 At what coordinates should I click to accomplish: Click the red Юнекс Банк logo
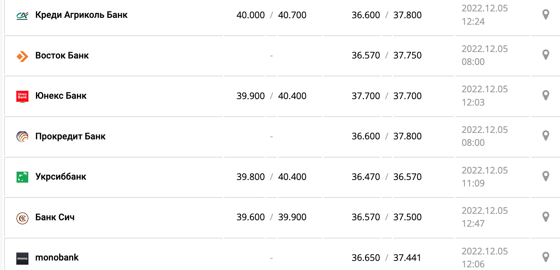[22, 96]
